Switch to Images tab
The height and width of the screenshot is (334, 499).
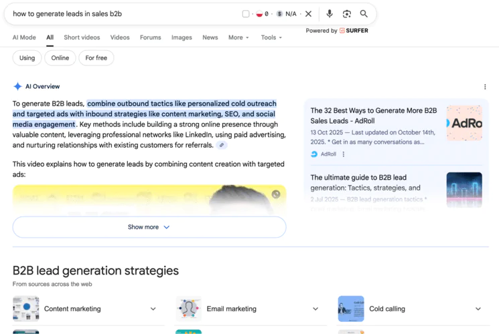(182, 37)
